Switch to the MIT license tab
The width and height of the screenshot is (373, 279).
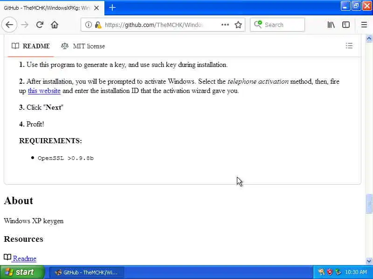pos(83,46)
